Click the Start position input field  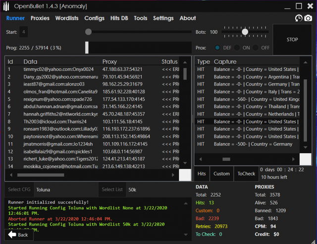(x=24, y=32)
